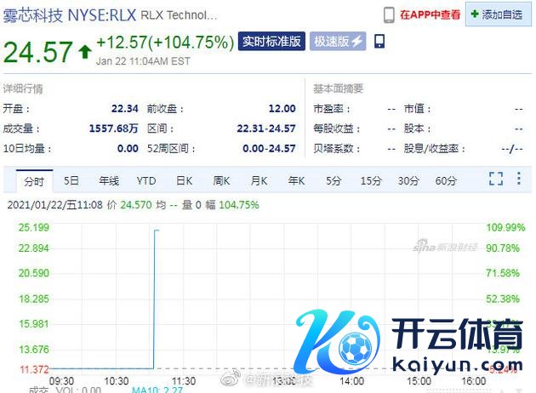Viewport: 536px width, 393px height.
Task: Switch to 实时标准版 mode
Action: 271,42
